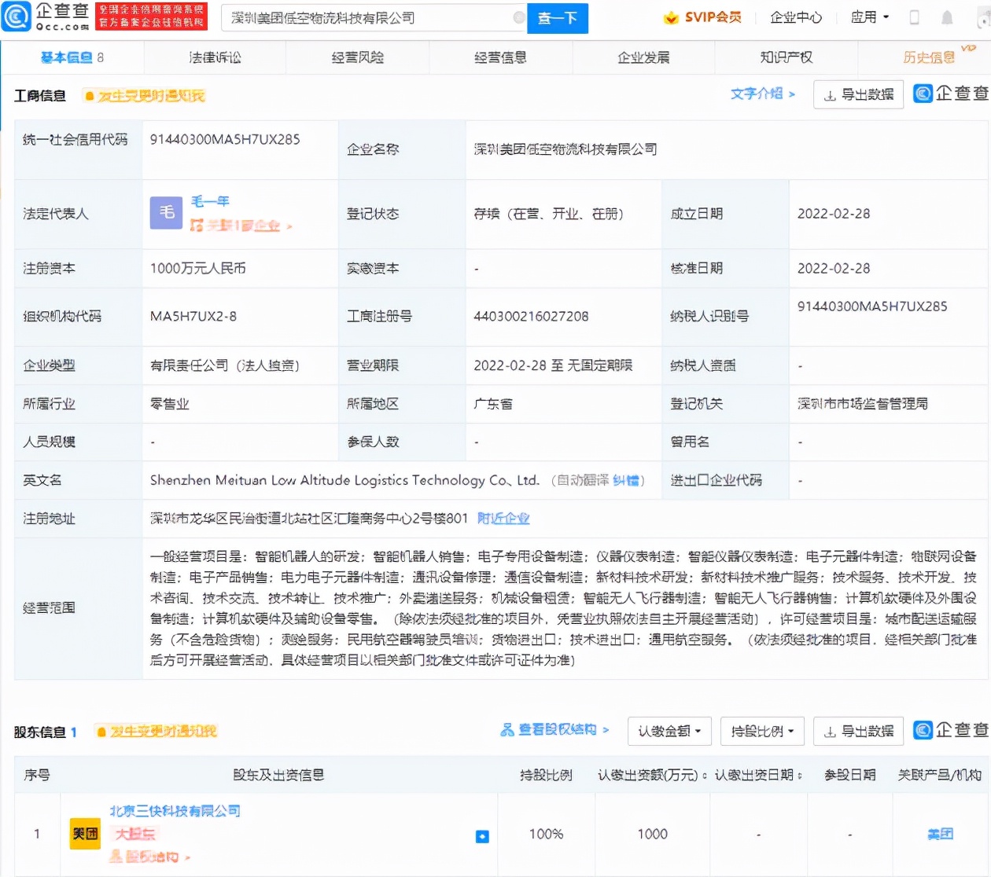Viewport: 991px width, 877px height.
Task: Click the 毛 avatar icon next to 法定代表人
Action: (166, 213)
